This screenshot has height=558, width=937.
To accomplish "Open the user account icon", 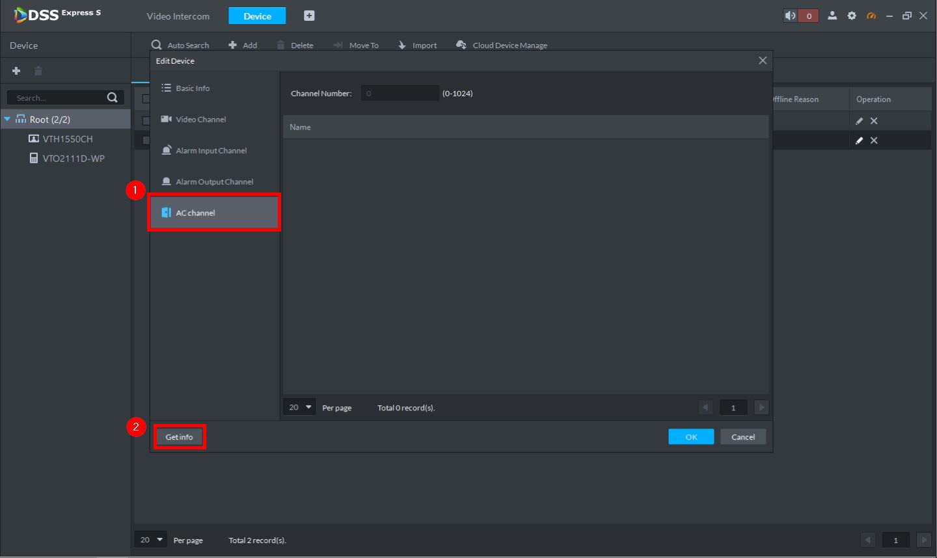I will click(832, 16).
